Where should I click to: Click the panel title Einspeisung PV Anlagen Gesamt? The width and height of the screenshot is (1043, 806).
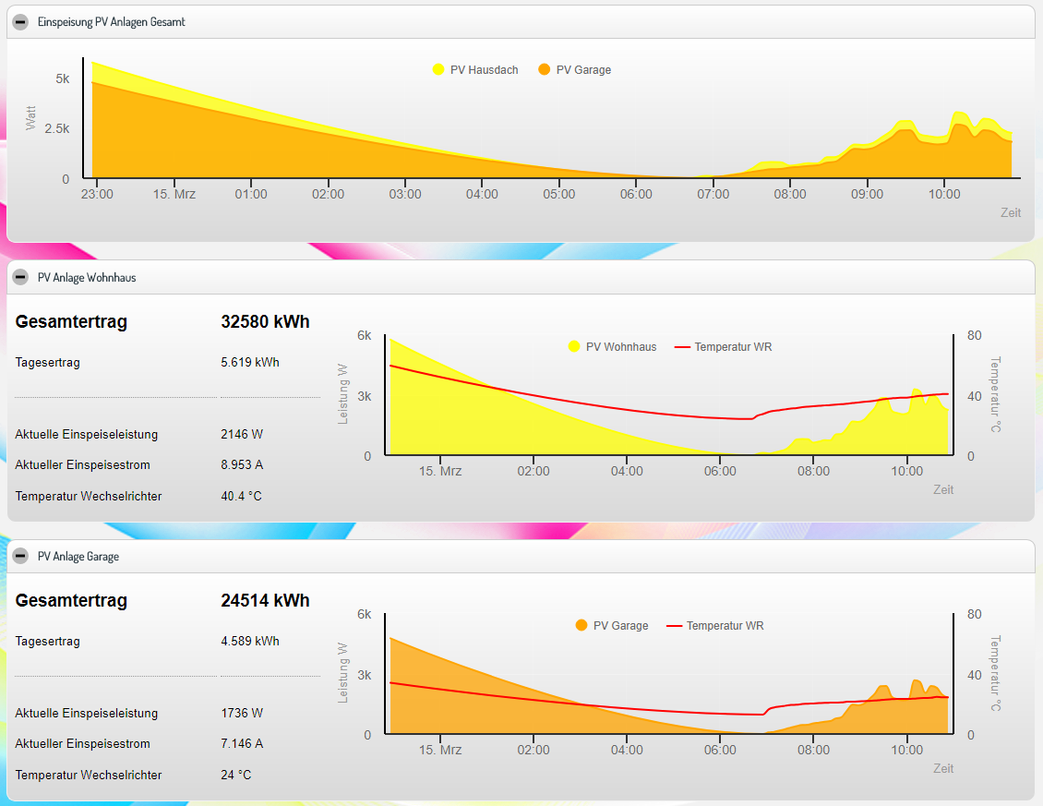point(111,22)
